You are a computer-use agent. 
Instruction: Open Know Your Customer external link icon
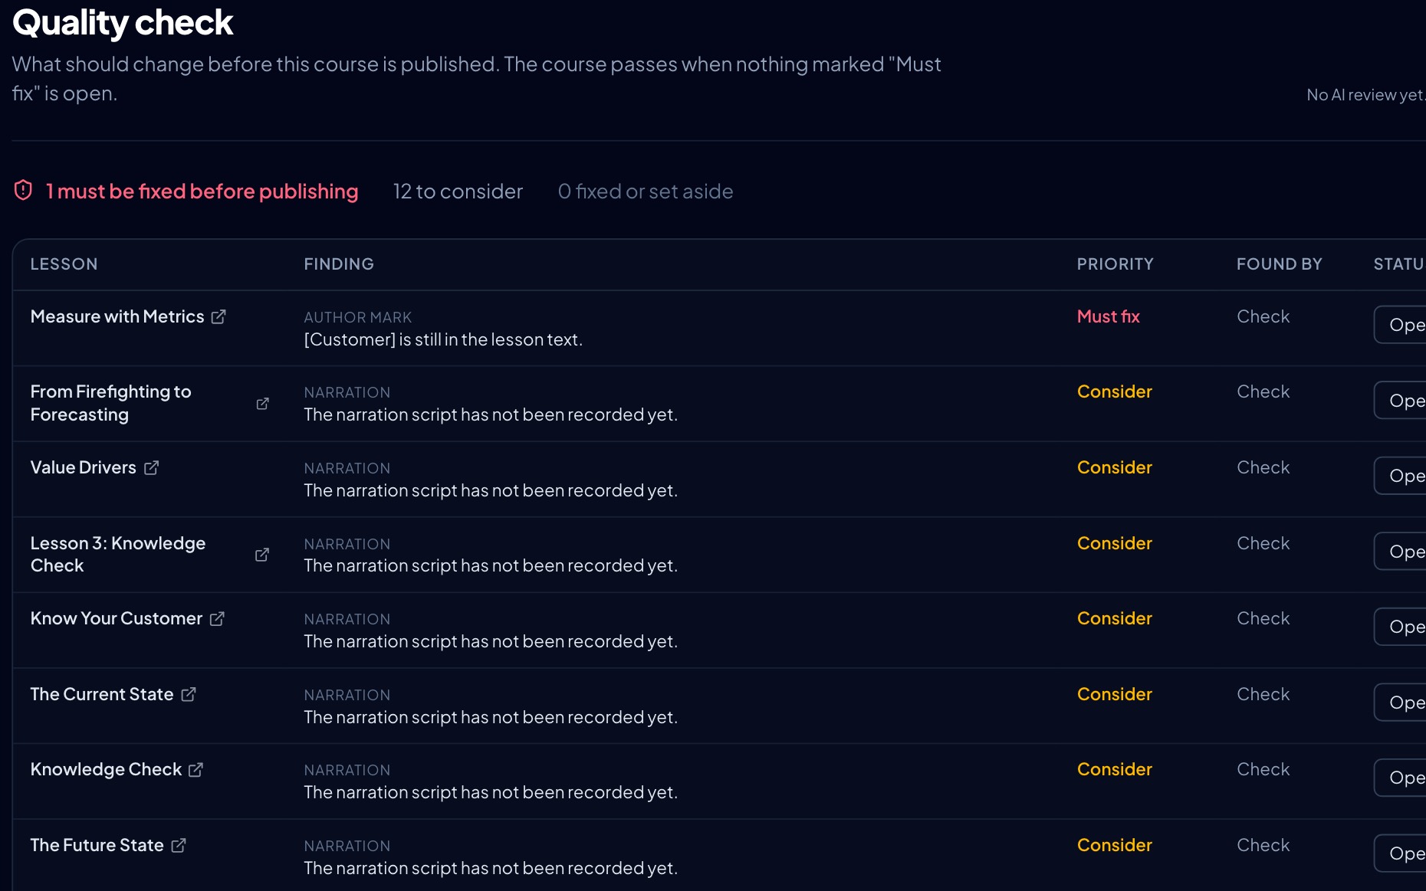pyautogui.click(x=217, y=618)
